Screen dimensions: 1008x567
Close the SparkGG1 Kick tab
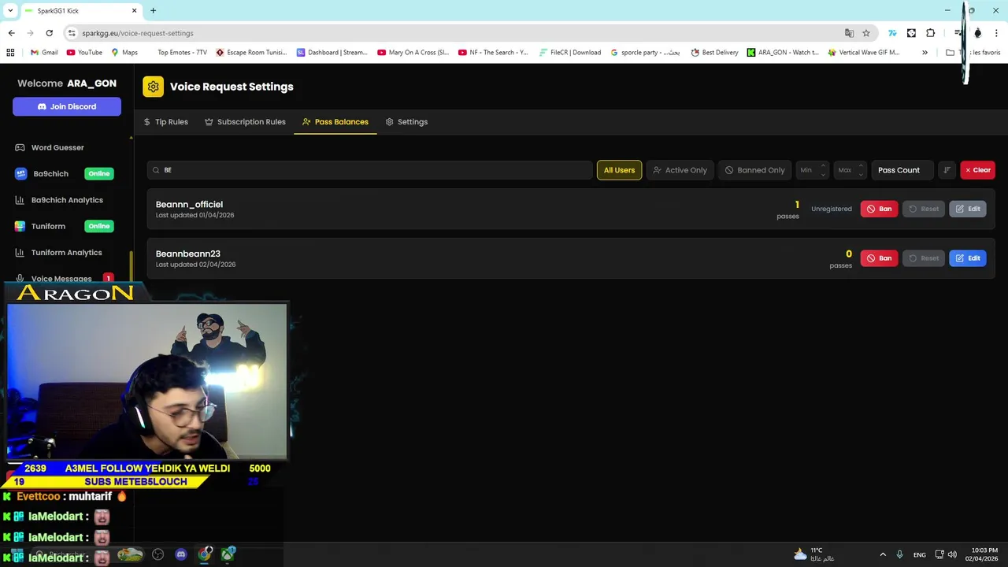point(134,10)
